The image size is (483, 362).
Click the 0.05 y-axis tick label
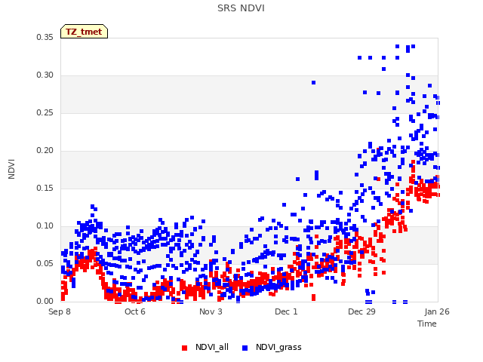point(45,264)
